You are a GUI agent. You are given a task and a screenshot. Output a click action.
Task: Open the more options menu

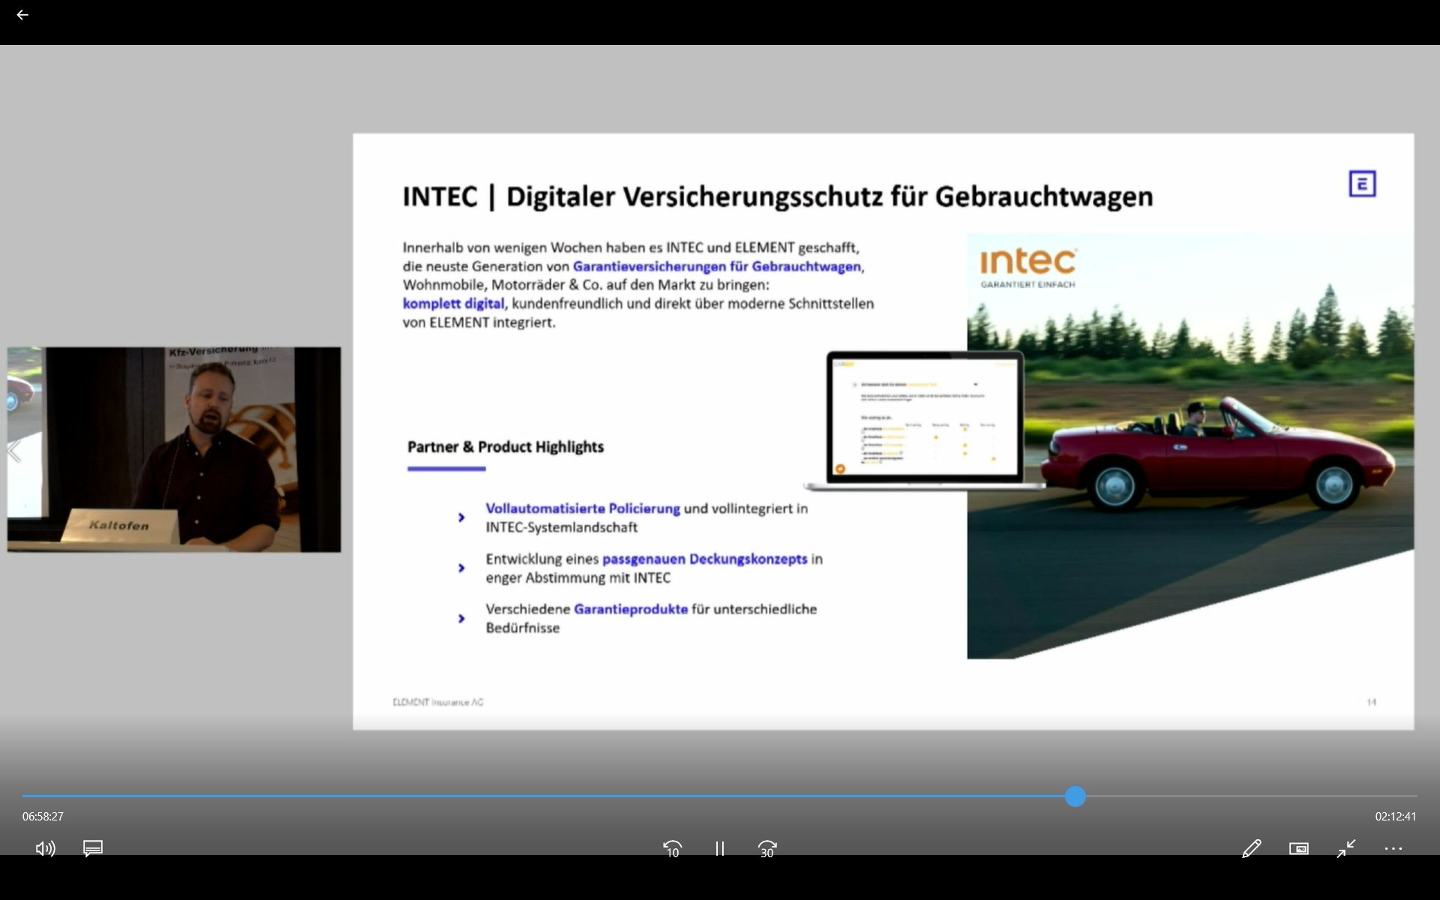[x=1393, y=848]
